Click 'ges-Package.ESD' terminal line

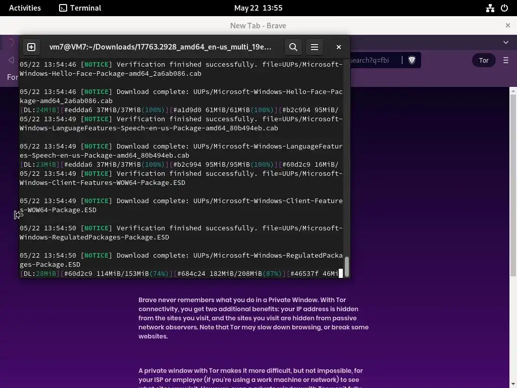coord(50,265)
